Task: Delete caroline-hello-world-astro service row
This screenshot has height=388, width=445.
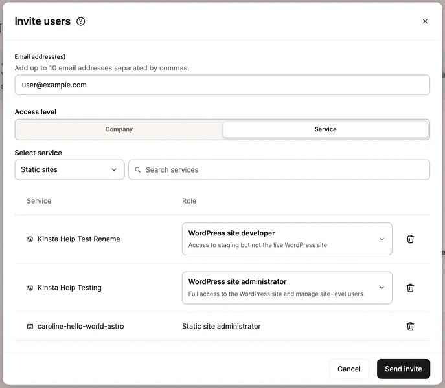Action: click(x=410, y=327)
